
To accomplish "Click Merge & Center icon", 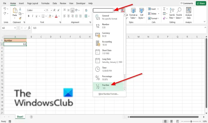I will point(86,16).
